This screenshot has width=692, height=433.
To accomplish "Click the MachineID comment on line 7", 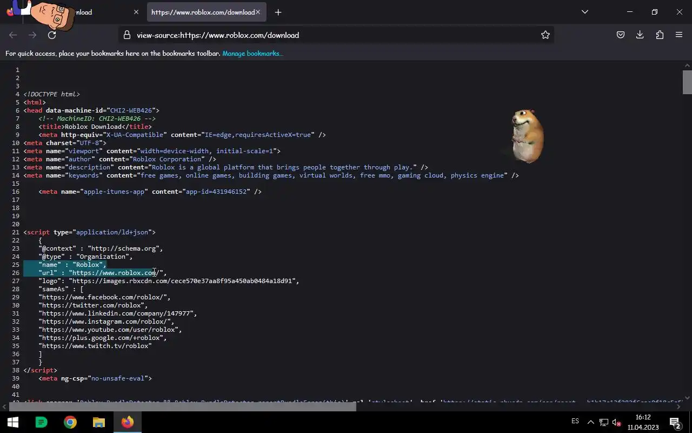I will coord(97,119).
